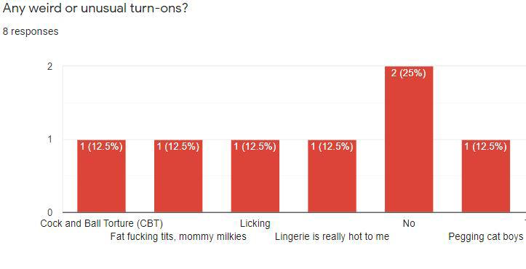Screen dimensions: 526x269
Task: Click the label ending in 'mommy milkies'
Action: coord(178,236)
